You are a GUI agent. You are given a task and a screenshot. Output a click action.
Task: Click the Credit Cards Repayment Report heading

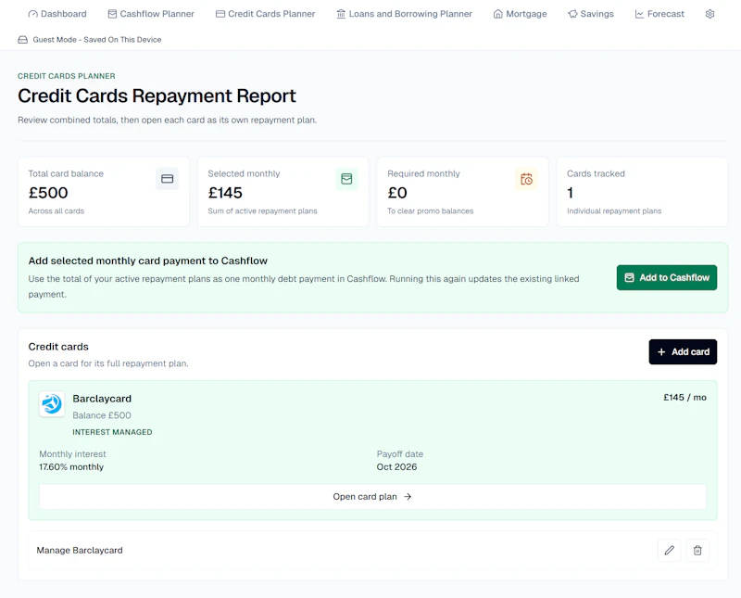coord(157,96)
